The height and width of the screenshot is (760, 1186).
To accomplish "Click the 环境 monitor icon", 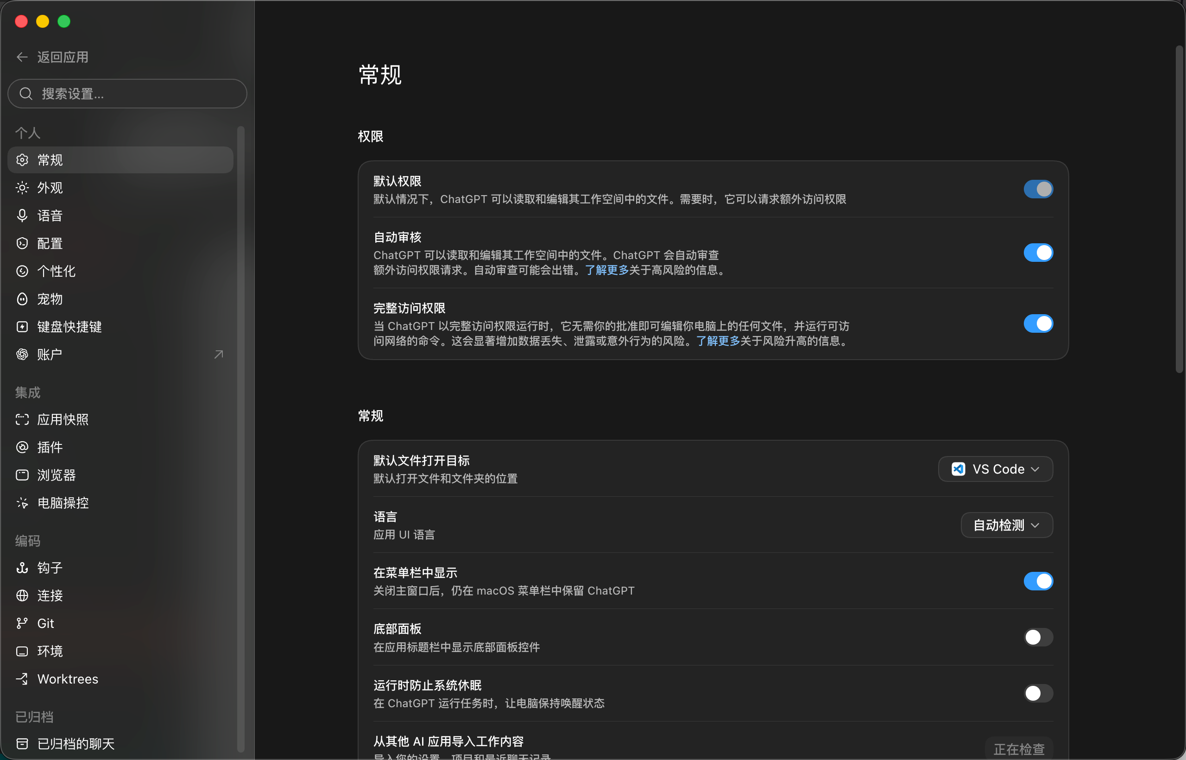I will click(22, 652).
